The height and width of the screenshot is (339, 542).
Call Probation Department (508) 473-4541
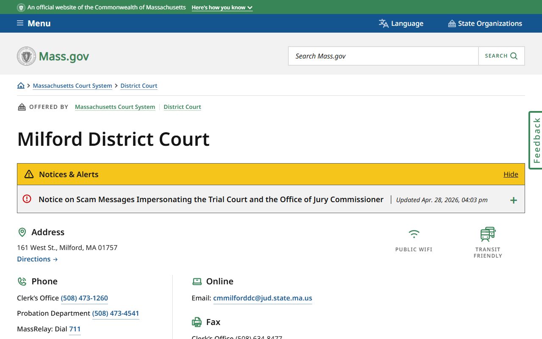click(x=116, y=313)
